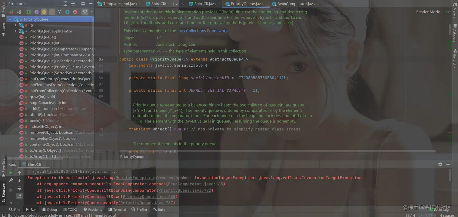The height and width of the screenshot is (217, 458).
Task: Click Create breakpoint in console
Action: coord(172,178)
